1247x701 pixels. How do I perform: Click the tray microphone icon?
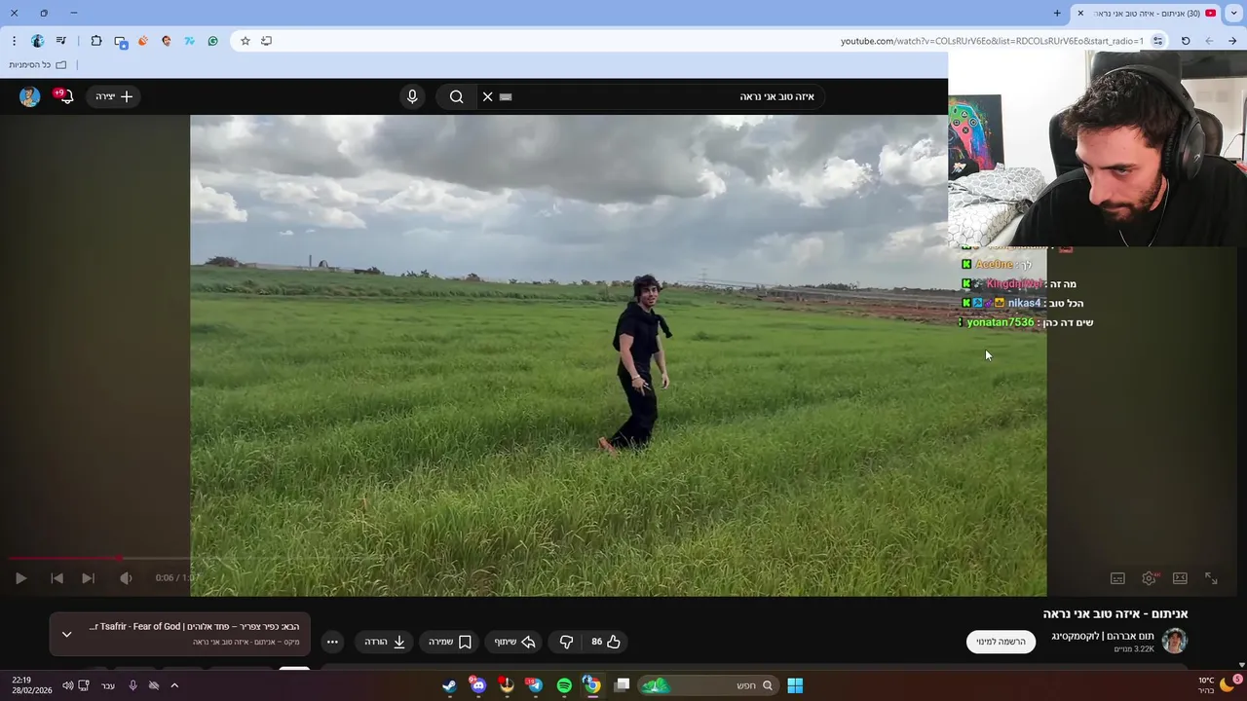132,685
